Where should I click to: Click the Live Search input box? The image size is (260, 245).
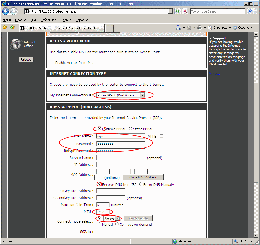[218, 11]
